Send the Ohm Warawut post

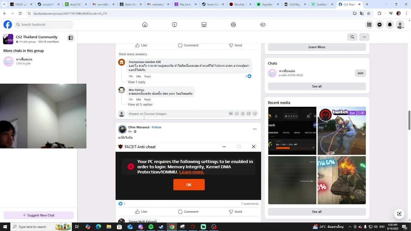pyautogui.click(x=235, y=212)
